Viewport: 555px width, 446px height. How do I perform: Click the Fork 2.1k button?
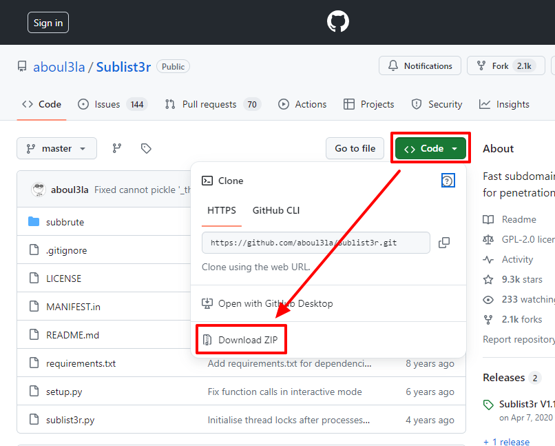point(506,66)
